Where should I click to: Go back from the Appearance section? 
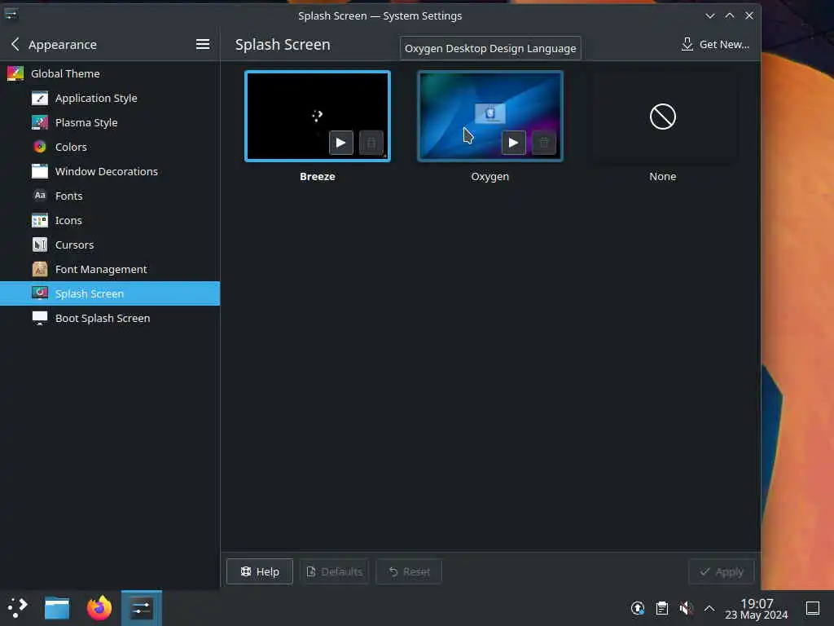[x=15, y=45]
